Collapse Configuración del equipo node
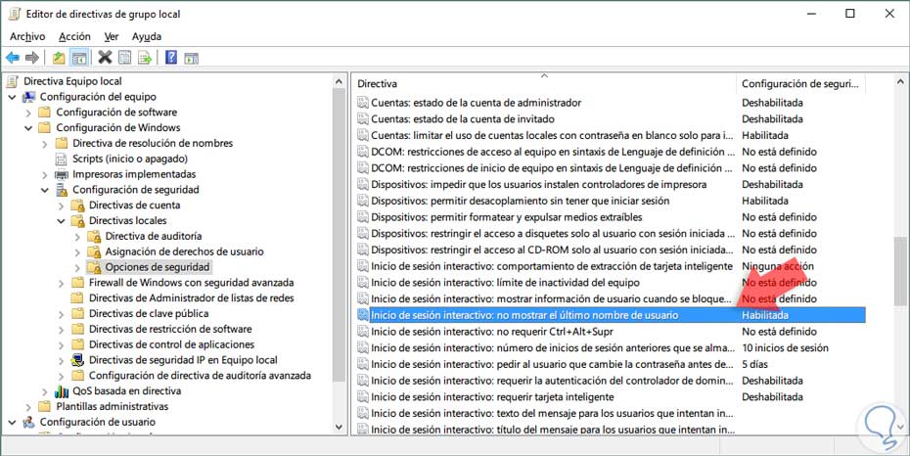910x456 pixels. pyautogui.click(x=12, y=97)
